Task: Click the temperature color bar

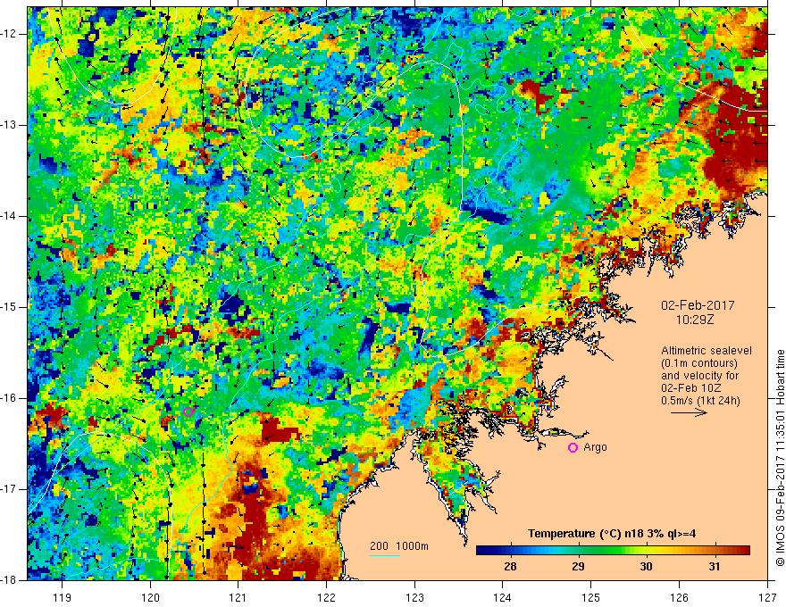Action: 613,551
